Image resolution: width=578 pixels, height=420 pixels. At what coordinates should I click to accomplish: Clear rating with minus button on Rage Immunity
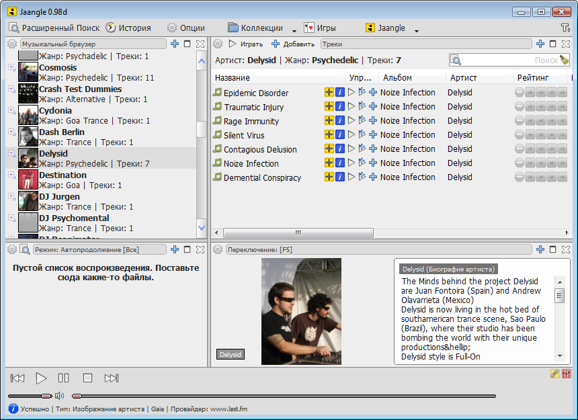(520, 120)
